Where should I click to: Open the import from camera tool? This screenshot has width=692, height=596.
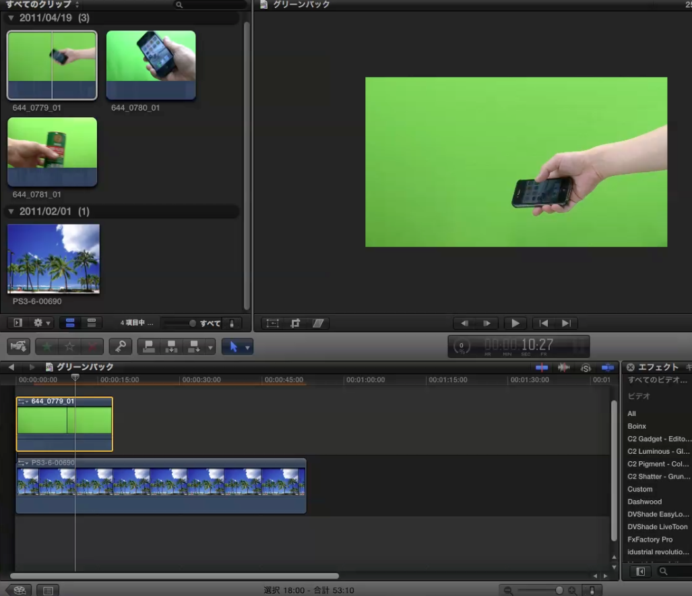click(18, 347)
